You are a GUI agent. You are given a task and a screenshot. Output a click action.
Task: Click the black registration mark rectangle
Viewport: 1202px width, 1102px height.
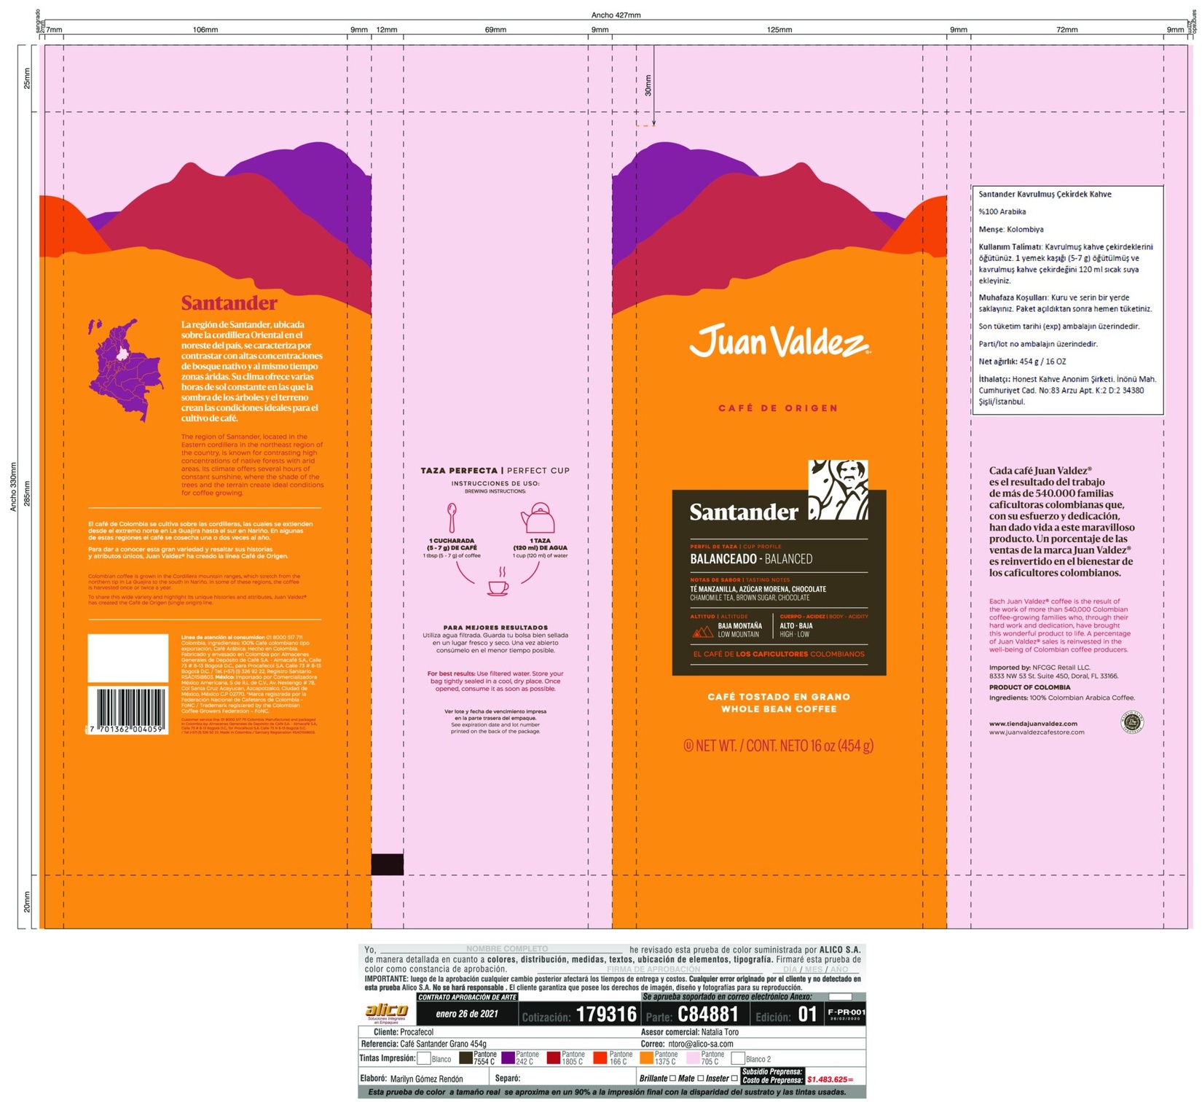pos(388,864)
